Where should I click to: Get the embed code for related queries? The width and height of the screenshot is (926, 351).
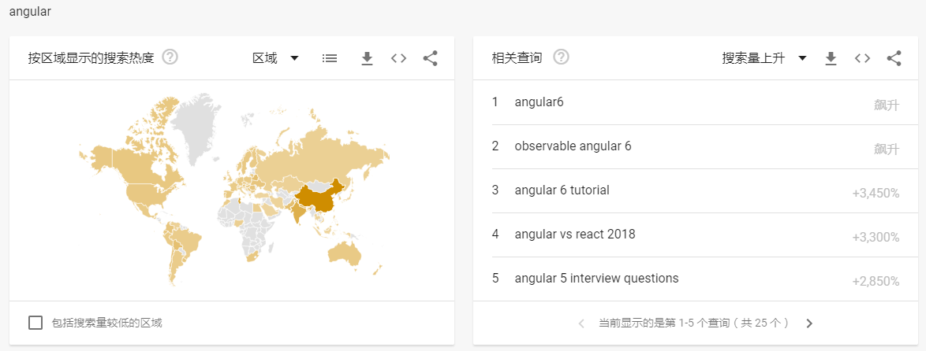pyautogui.click(x=862, y=57)
